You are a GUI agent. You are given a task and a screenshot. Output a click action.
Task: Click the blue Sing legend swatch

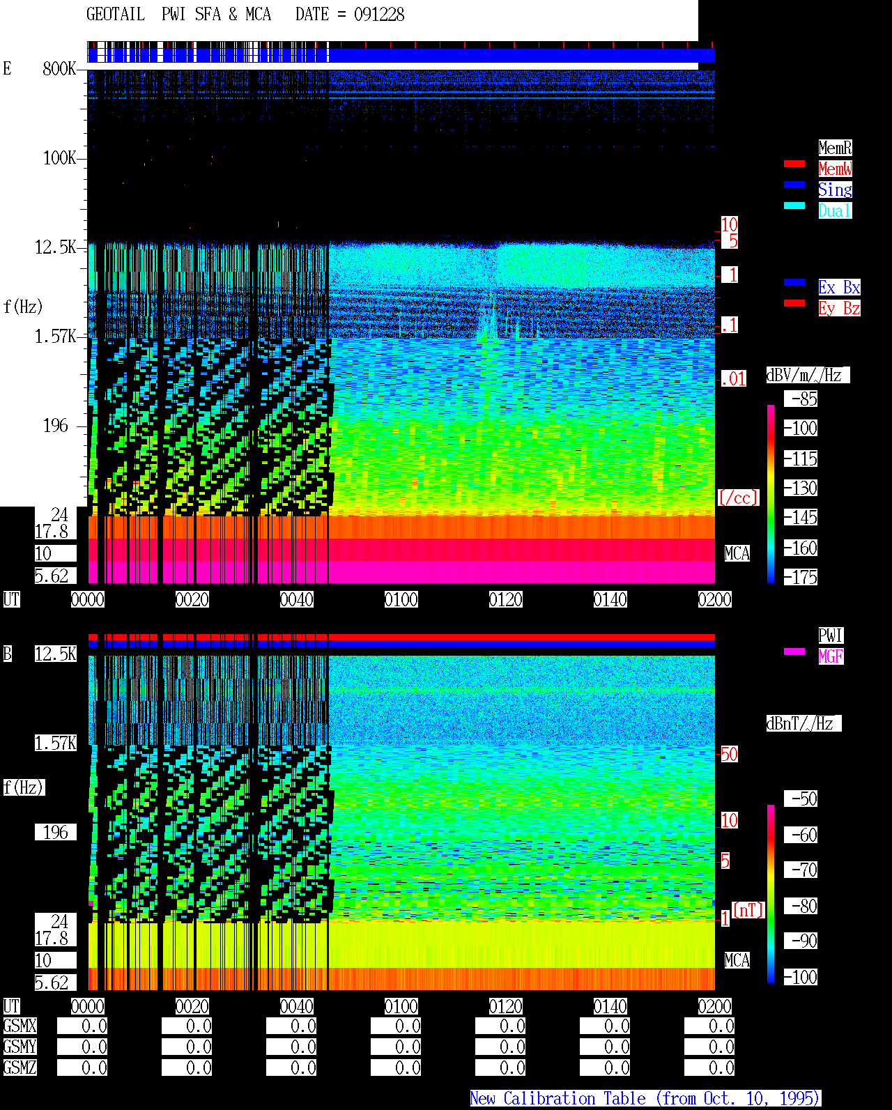794,185
